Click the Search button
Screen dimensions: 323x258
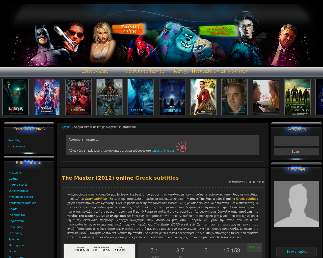tap(297, 152)
